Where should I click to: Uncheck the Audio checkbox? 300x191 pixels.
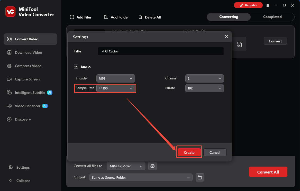(x=76, y=67)
